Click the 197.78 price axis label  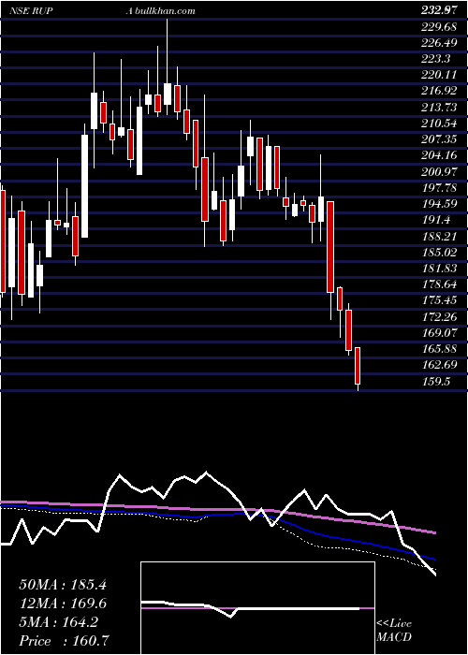439,188
